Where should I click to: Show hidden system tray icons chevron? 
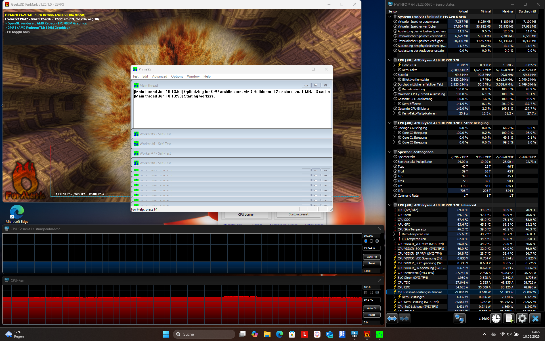pyautogui.click(x=485, y=334)
